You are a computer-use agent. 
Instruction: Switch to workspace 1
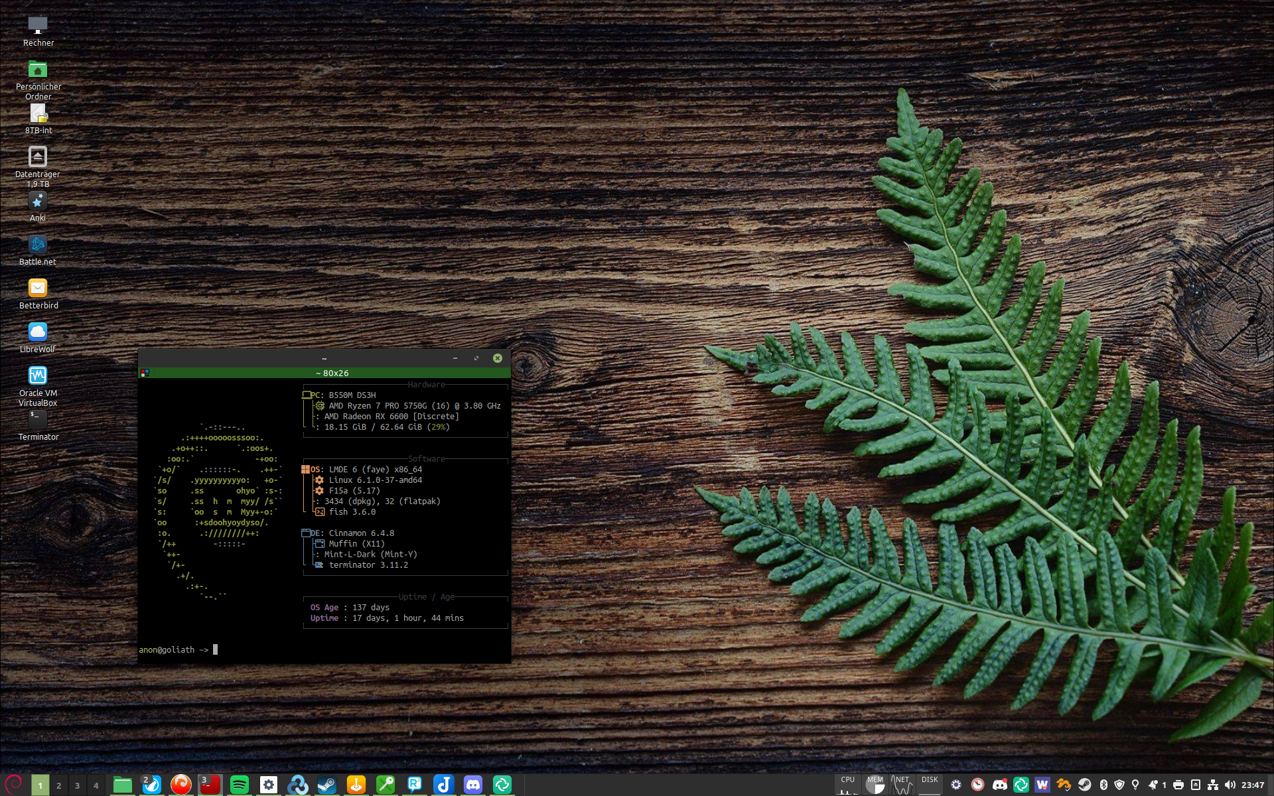(40, 785)
